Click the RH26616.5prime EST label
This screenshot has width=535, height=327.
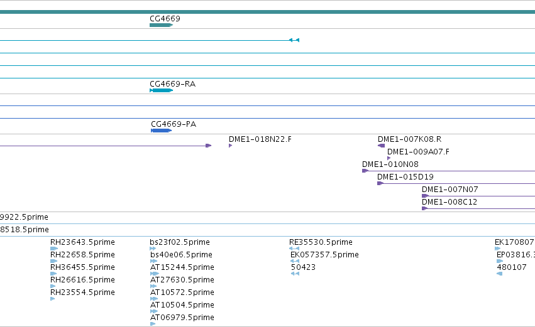coord(82,280)
